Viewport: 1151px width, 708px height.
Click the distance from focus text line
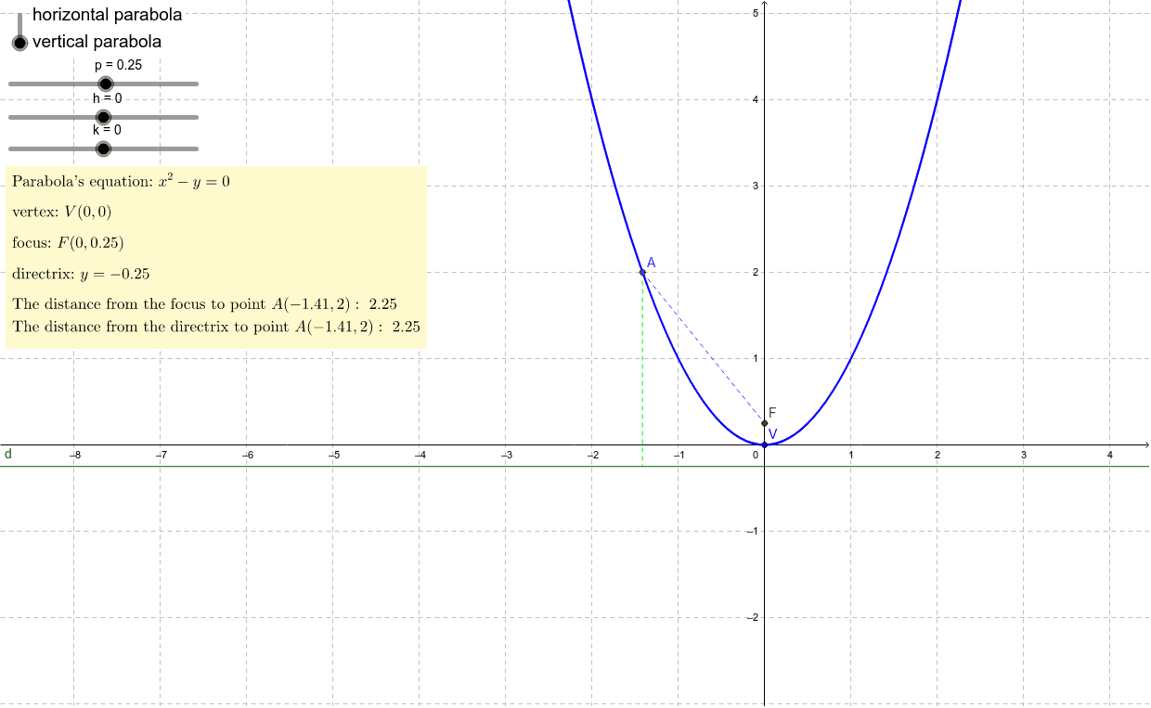click(x=205, y=303)
